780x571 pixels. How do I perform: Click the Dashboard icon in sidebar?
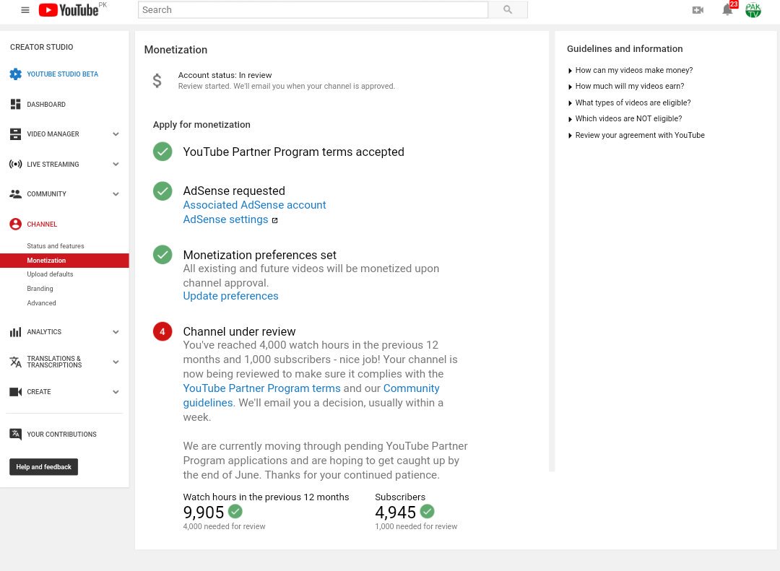click(x=15, y=104)
